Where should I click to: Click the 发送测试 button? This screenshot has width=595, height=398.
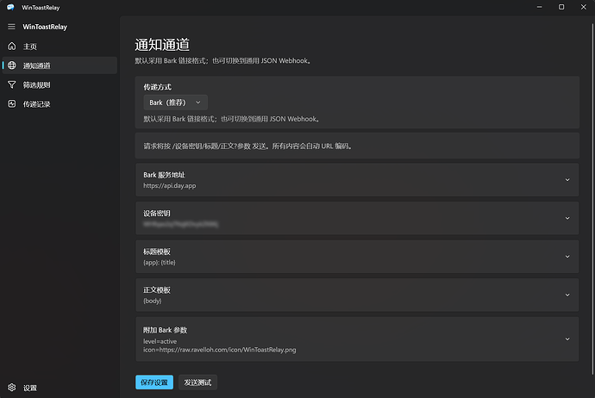coord(197,382)
